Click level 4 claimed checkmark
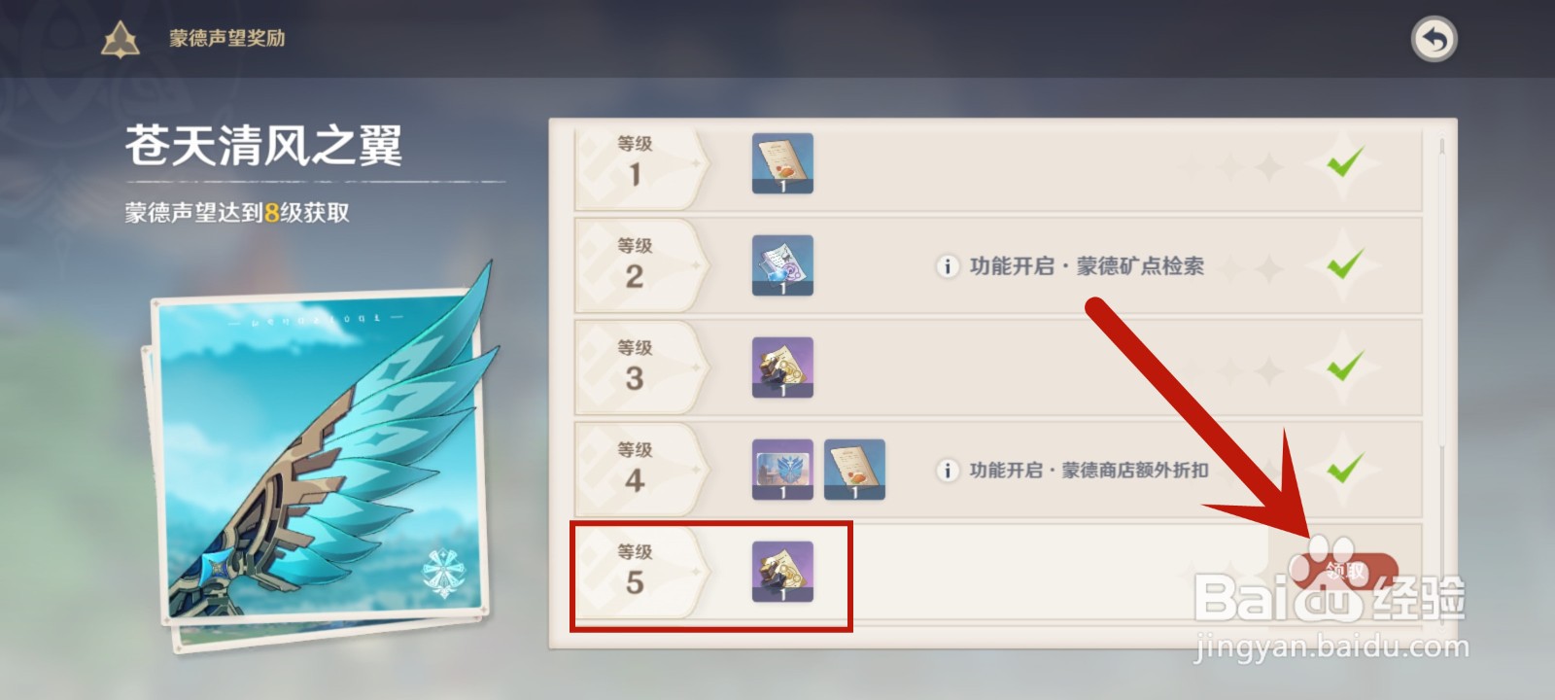 tap(1345, 470)
